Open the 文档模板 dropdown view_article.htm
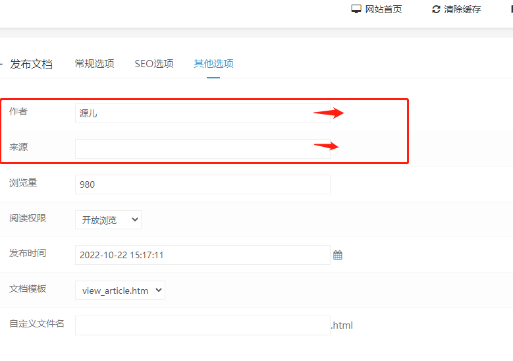The width and height of the screenshot is (513, 361). coord(120,291)
